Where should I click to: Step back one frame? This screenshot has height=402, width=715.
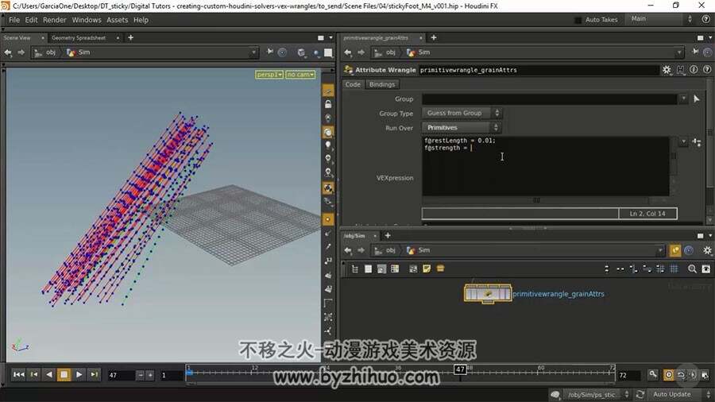[34, 375]
